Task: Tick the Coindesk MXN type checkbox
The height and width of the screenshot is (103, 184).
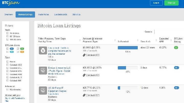Action: (7, 71)
